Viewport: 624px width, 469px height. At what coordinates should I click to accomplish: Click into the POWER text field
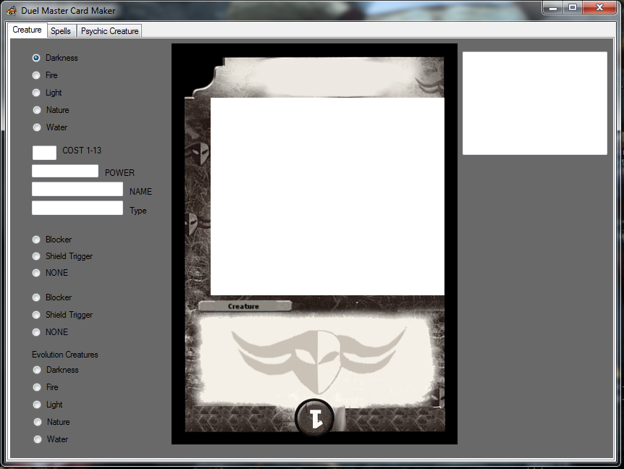pyautogui.click(x=65, y=171)
